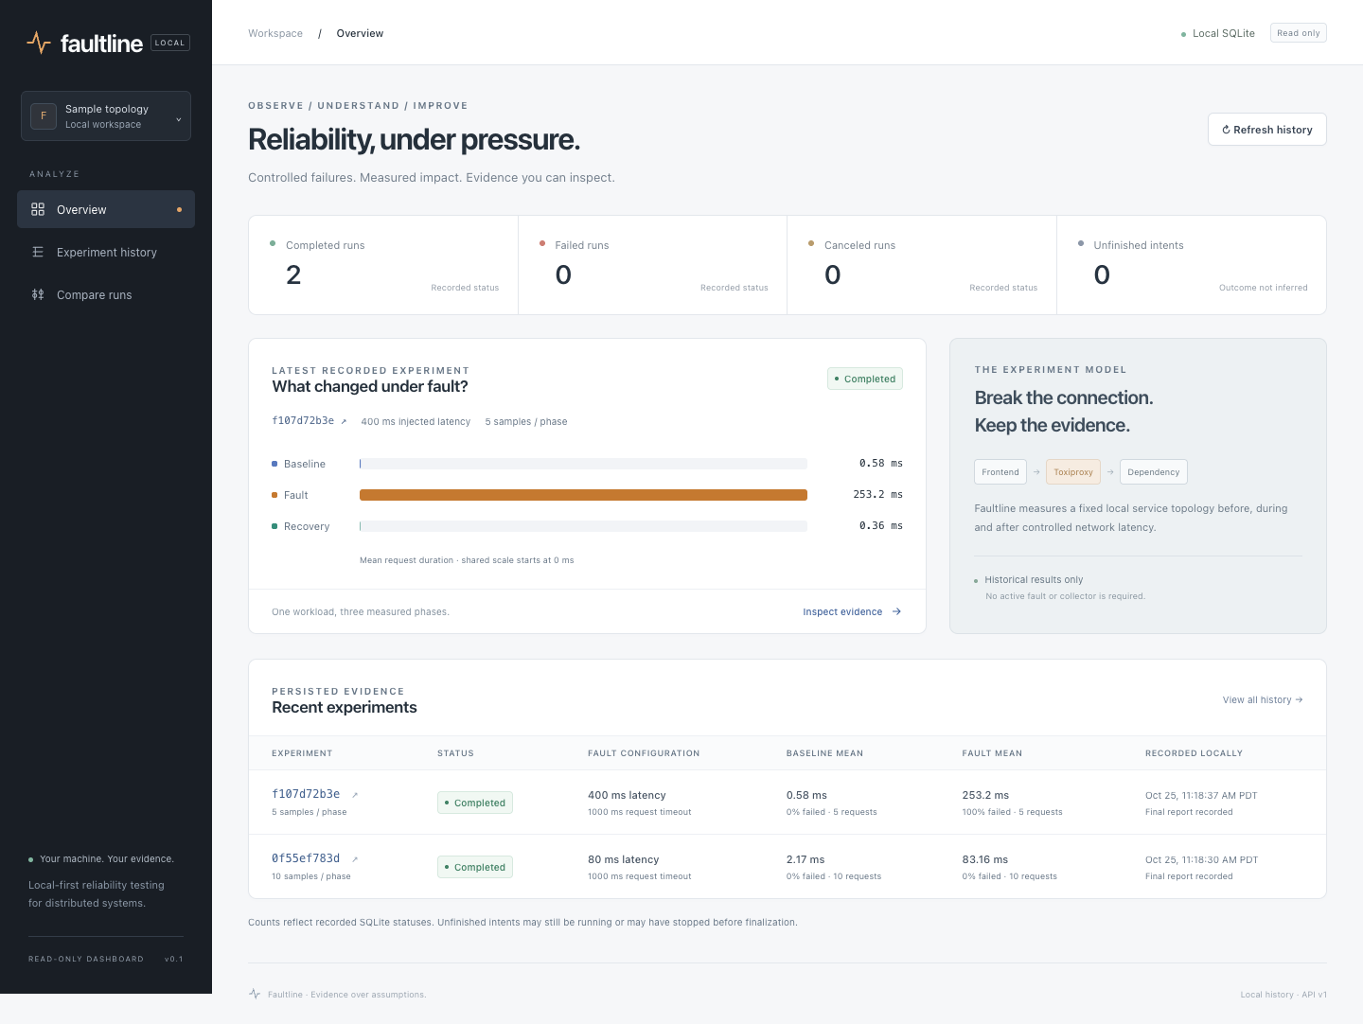The image size is (1363, 1024).
Task: Click the refresh icon in Refresh history
Action: [1226, 130]
